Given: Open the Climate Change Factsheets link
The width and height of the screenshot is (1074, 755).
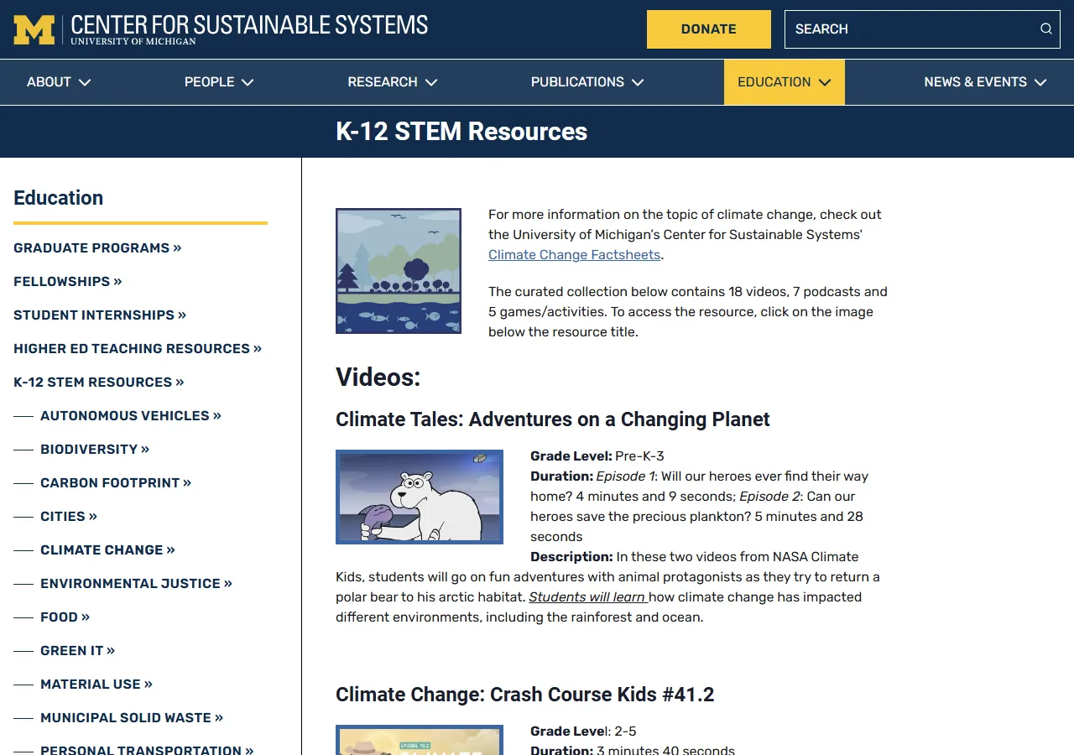Looking at the screenshot, I should point(574,254).
